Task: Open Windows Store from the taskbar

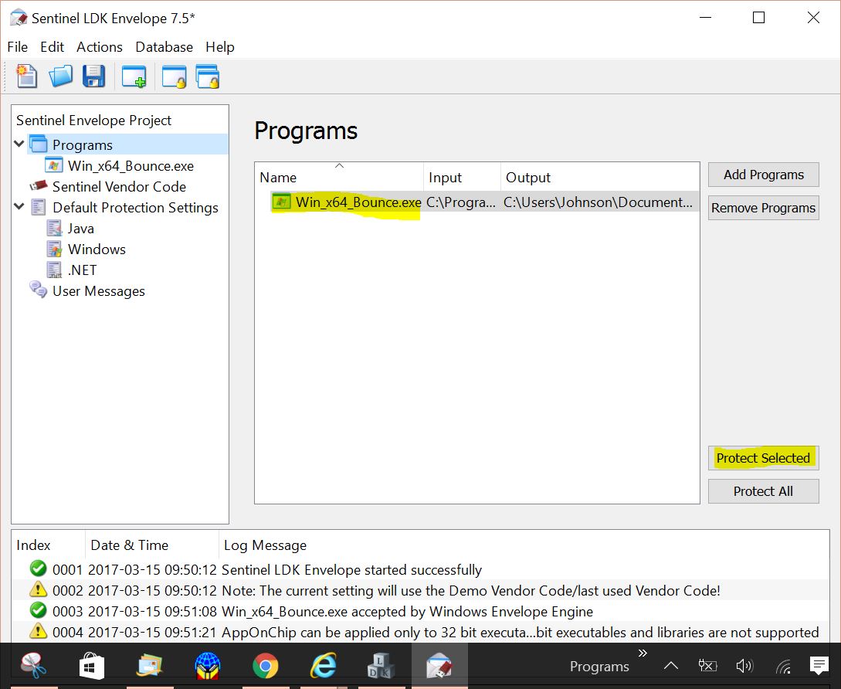Action: pos(92,666)
